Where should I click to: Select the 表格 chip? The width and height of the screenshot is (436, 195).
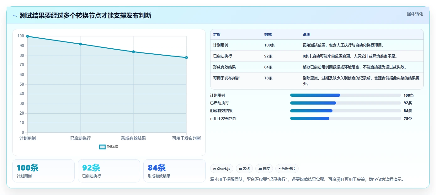tap(244, 169)
